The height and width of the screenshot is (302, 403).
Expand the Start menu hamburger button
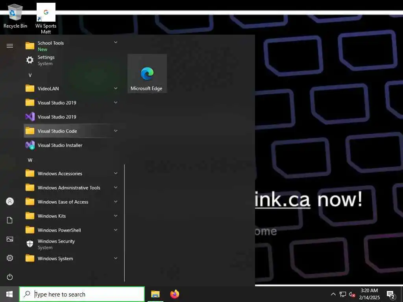[x=10, y=46]
